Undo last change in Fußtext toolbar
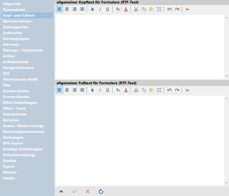This screenshot has width=229, height=196. [169, 90]
